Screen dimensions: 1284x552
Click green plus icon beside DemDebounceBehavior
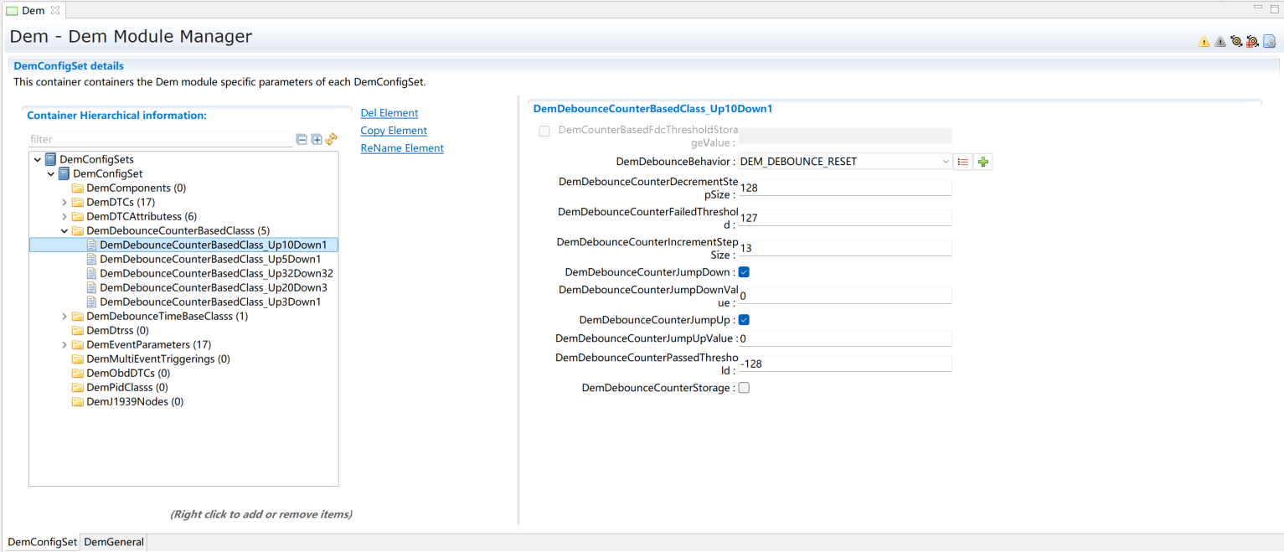tap(983, 162)
